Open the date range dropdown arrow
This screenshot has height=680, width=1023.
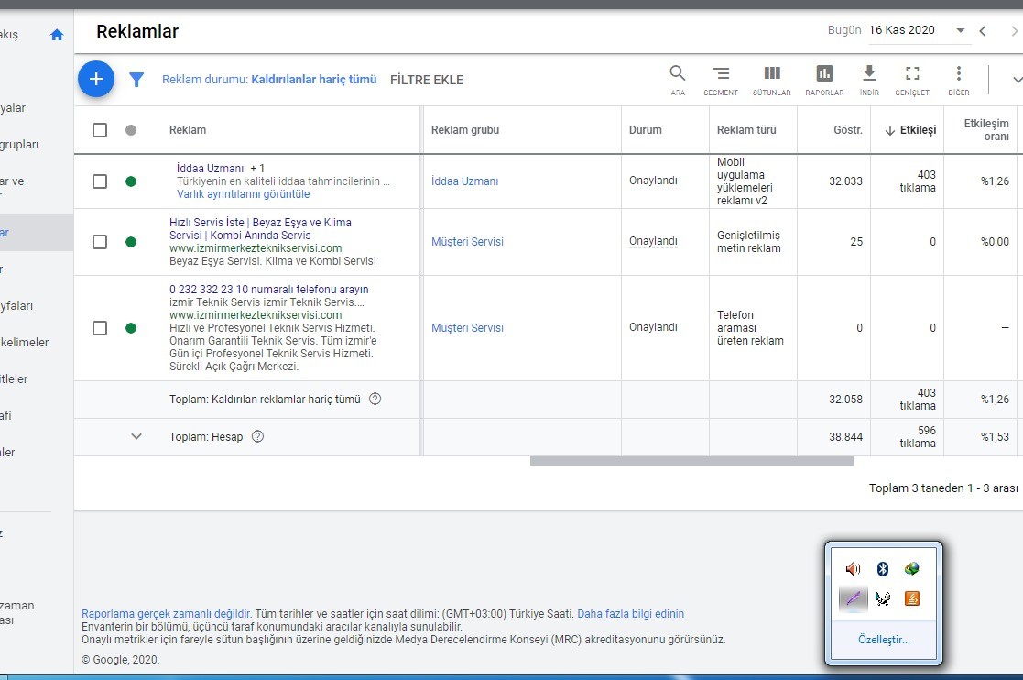pyautogui.click(x=961, y=30)
